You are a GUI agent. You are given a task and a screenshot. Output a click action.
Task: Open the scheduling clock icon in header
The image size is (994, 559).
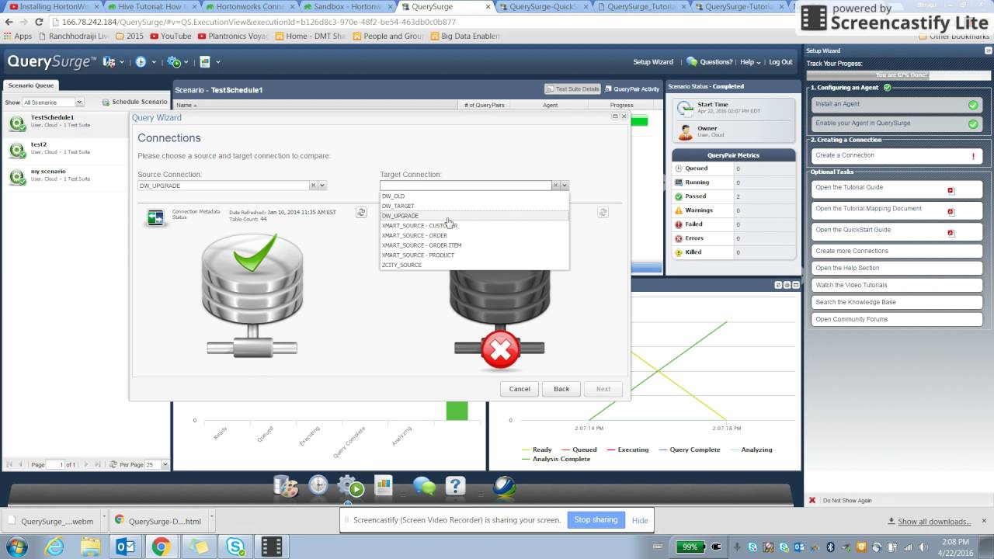[x=141, y=62]
